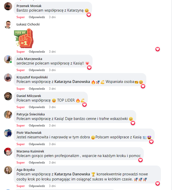172x190 pixels.
Task: Click heart reaction on Łukasz Cichocki's sticker comment
Action: [158, 49]
